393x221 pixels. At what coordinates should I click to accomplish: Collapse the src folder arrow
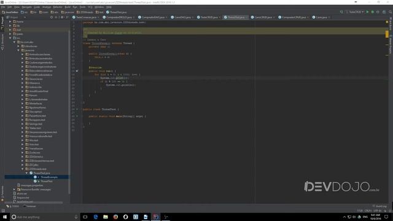tap(10, 38)
